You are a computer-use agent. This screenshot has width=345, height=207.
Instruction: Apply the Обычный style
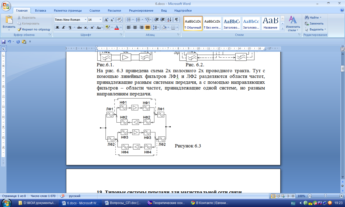[193, 24]
